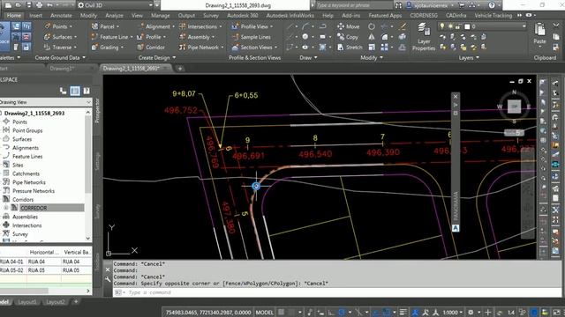The image size is (565, 317).
Task: Click the Horizontal column header
Action: pyautogui.click(x=43, y=253)
